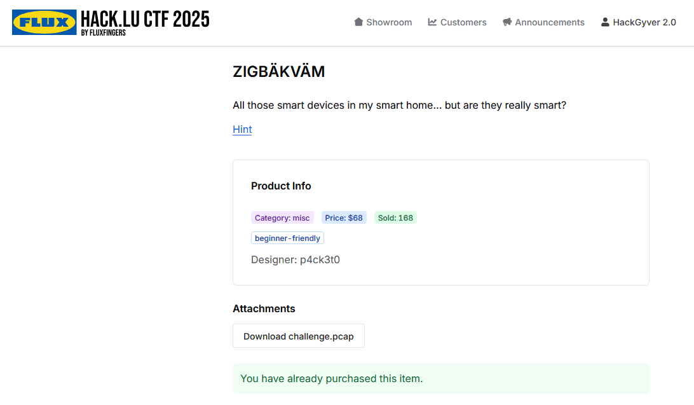Click the HackGyver 2.0 user icon
Viewport: 694px width, 405px height.
(x=604, y=22)
